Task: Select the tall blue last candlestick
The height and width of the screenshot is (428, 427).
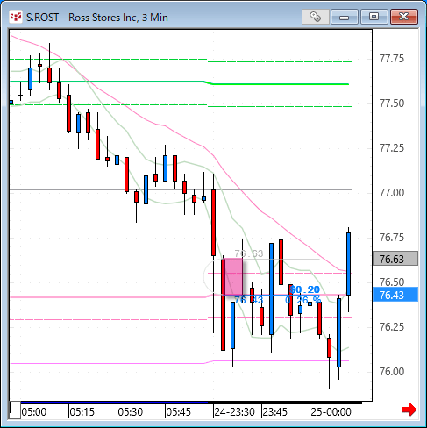Action: [x=348, y=264]
